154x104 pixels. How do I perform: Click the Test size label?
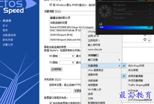[119, 18]
